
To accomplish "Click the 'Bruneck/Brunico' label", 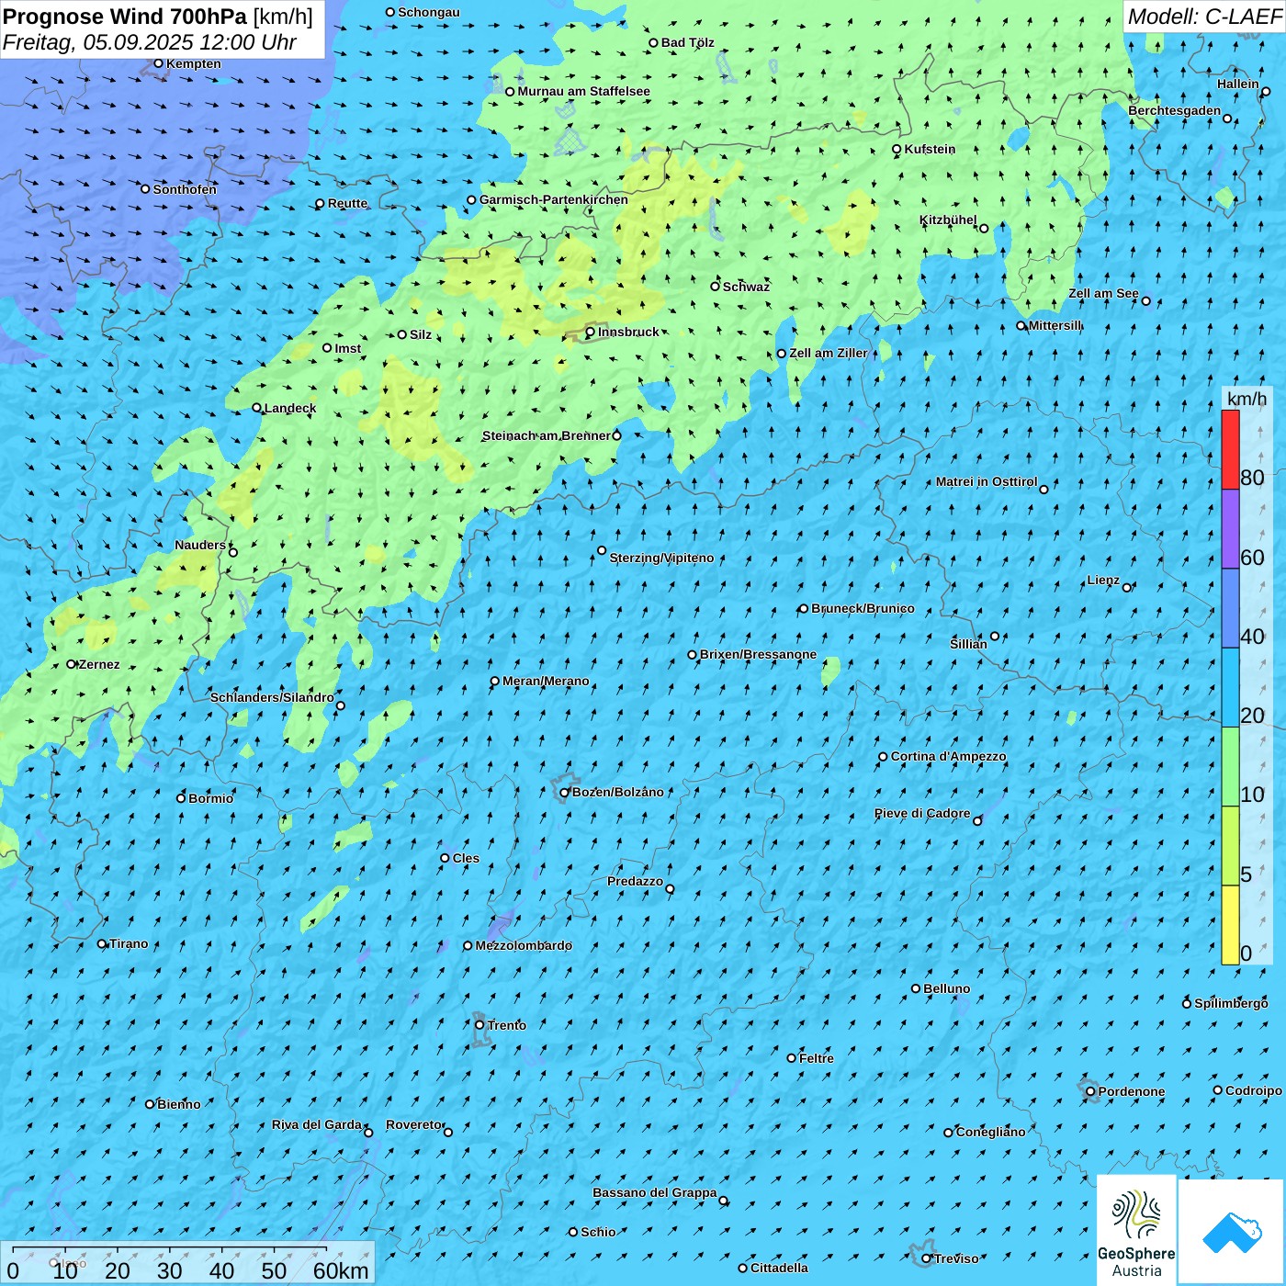I will point(863,608).
